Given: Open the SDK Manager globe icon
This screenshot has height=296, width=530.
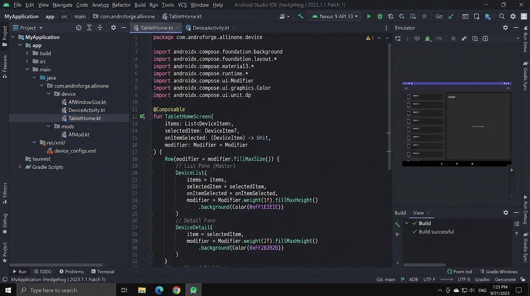Looking at the screenshot, I should 488,16.
